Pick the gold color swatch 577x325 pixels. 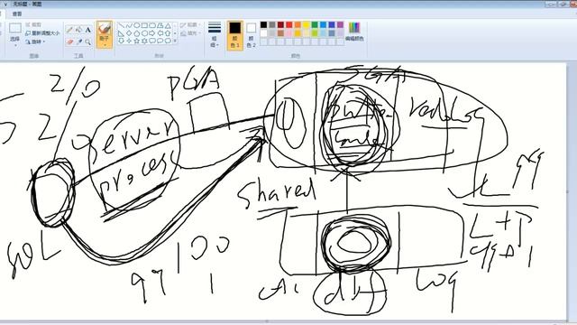click(298, 33)
